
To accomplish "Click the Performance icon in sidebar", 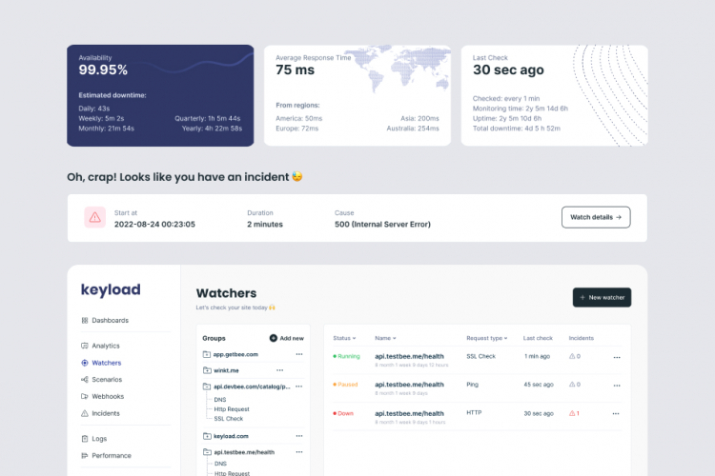I will pos(84,455).
